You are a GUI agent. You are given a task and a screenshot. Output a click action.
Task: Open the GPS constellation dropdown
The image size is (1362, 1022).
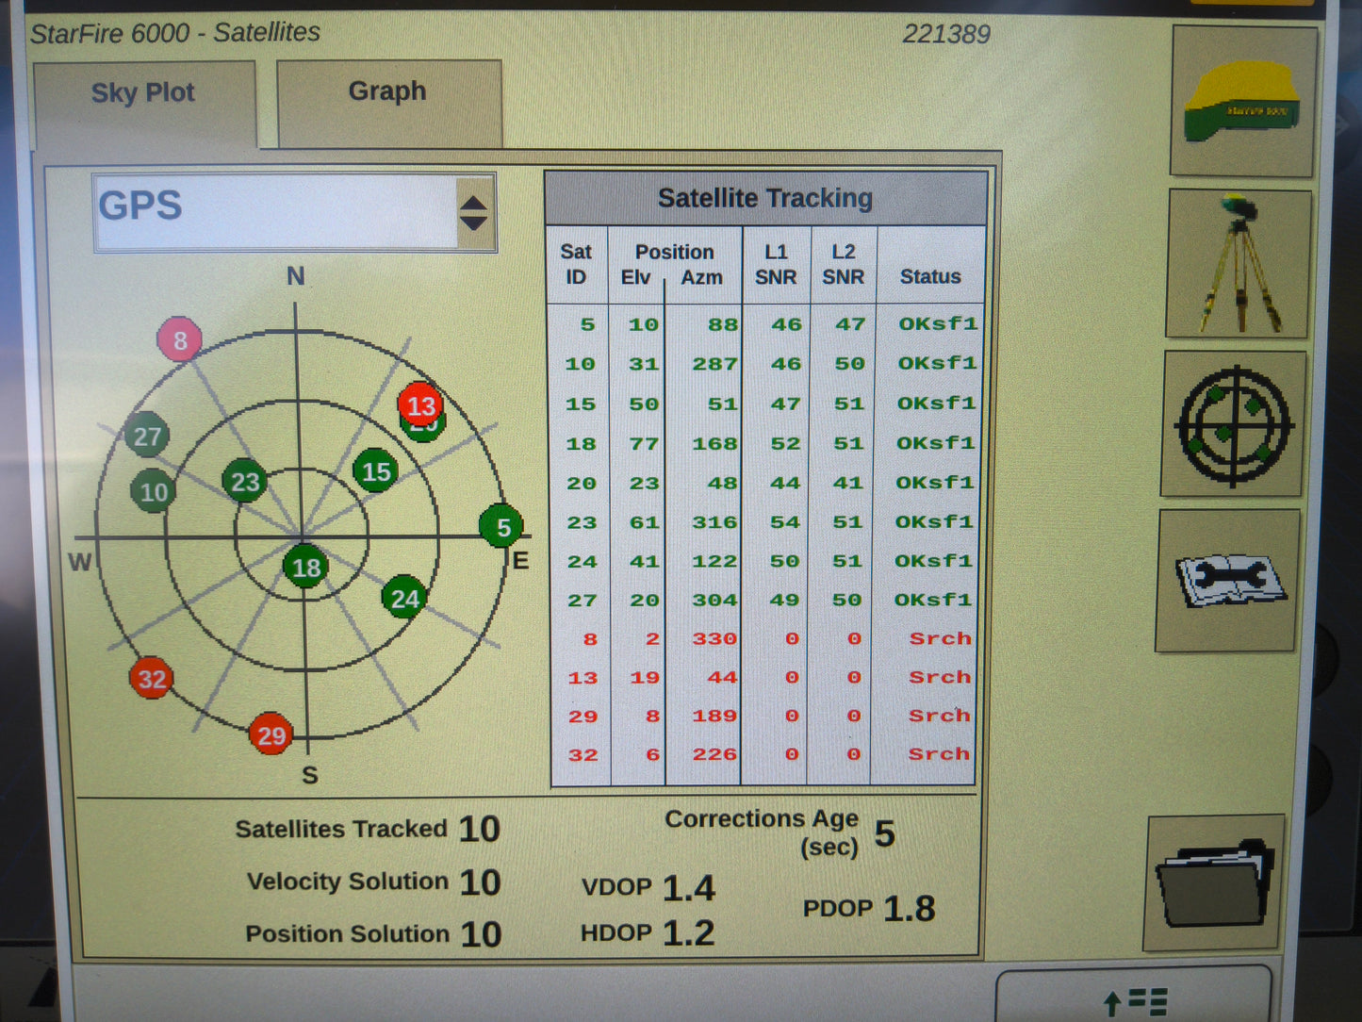[294, 212]
